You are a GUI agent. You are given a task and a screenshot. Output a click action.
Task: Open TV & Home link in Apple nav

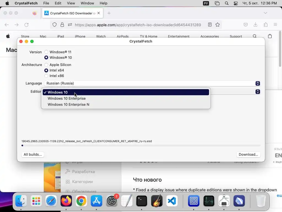click(x=148, y=36)
